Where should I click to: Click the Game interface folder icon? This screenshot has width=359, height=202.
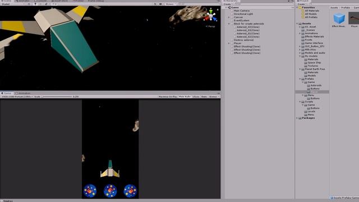click(303, 43)
